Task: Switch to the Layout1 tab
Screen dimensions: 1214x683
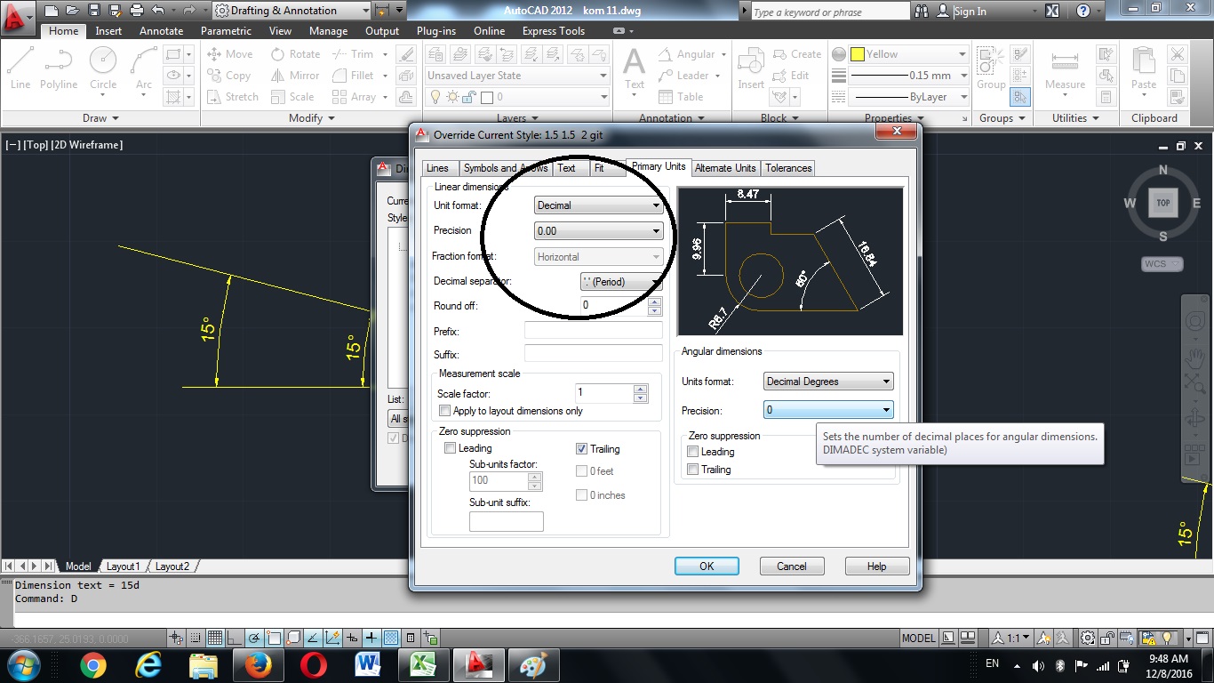Action: point(123,566)
